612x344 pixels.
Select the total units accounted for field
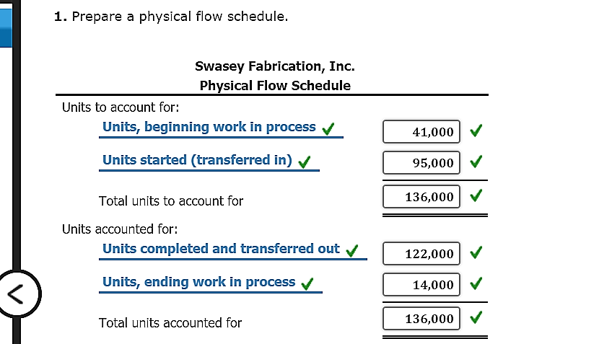coord(421,319)
